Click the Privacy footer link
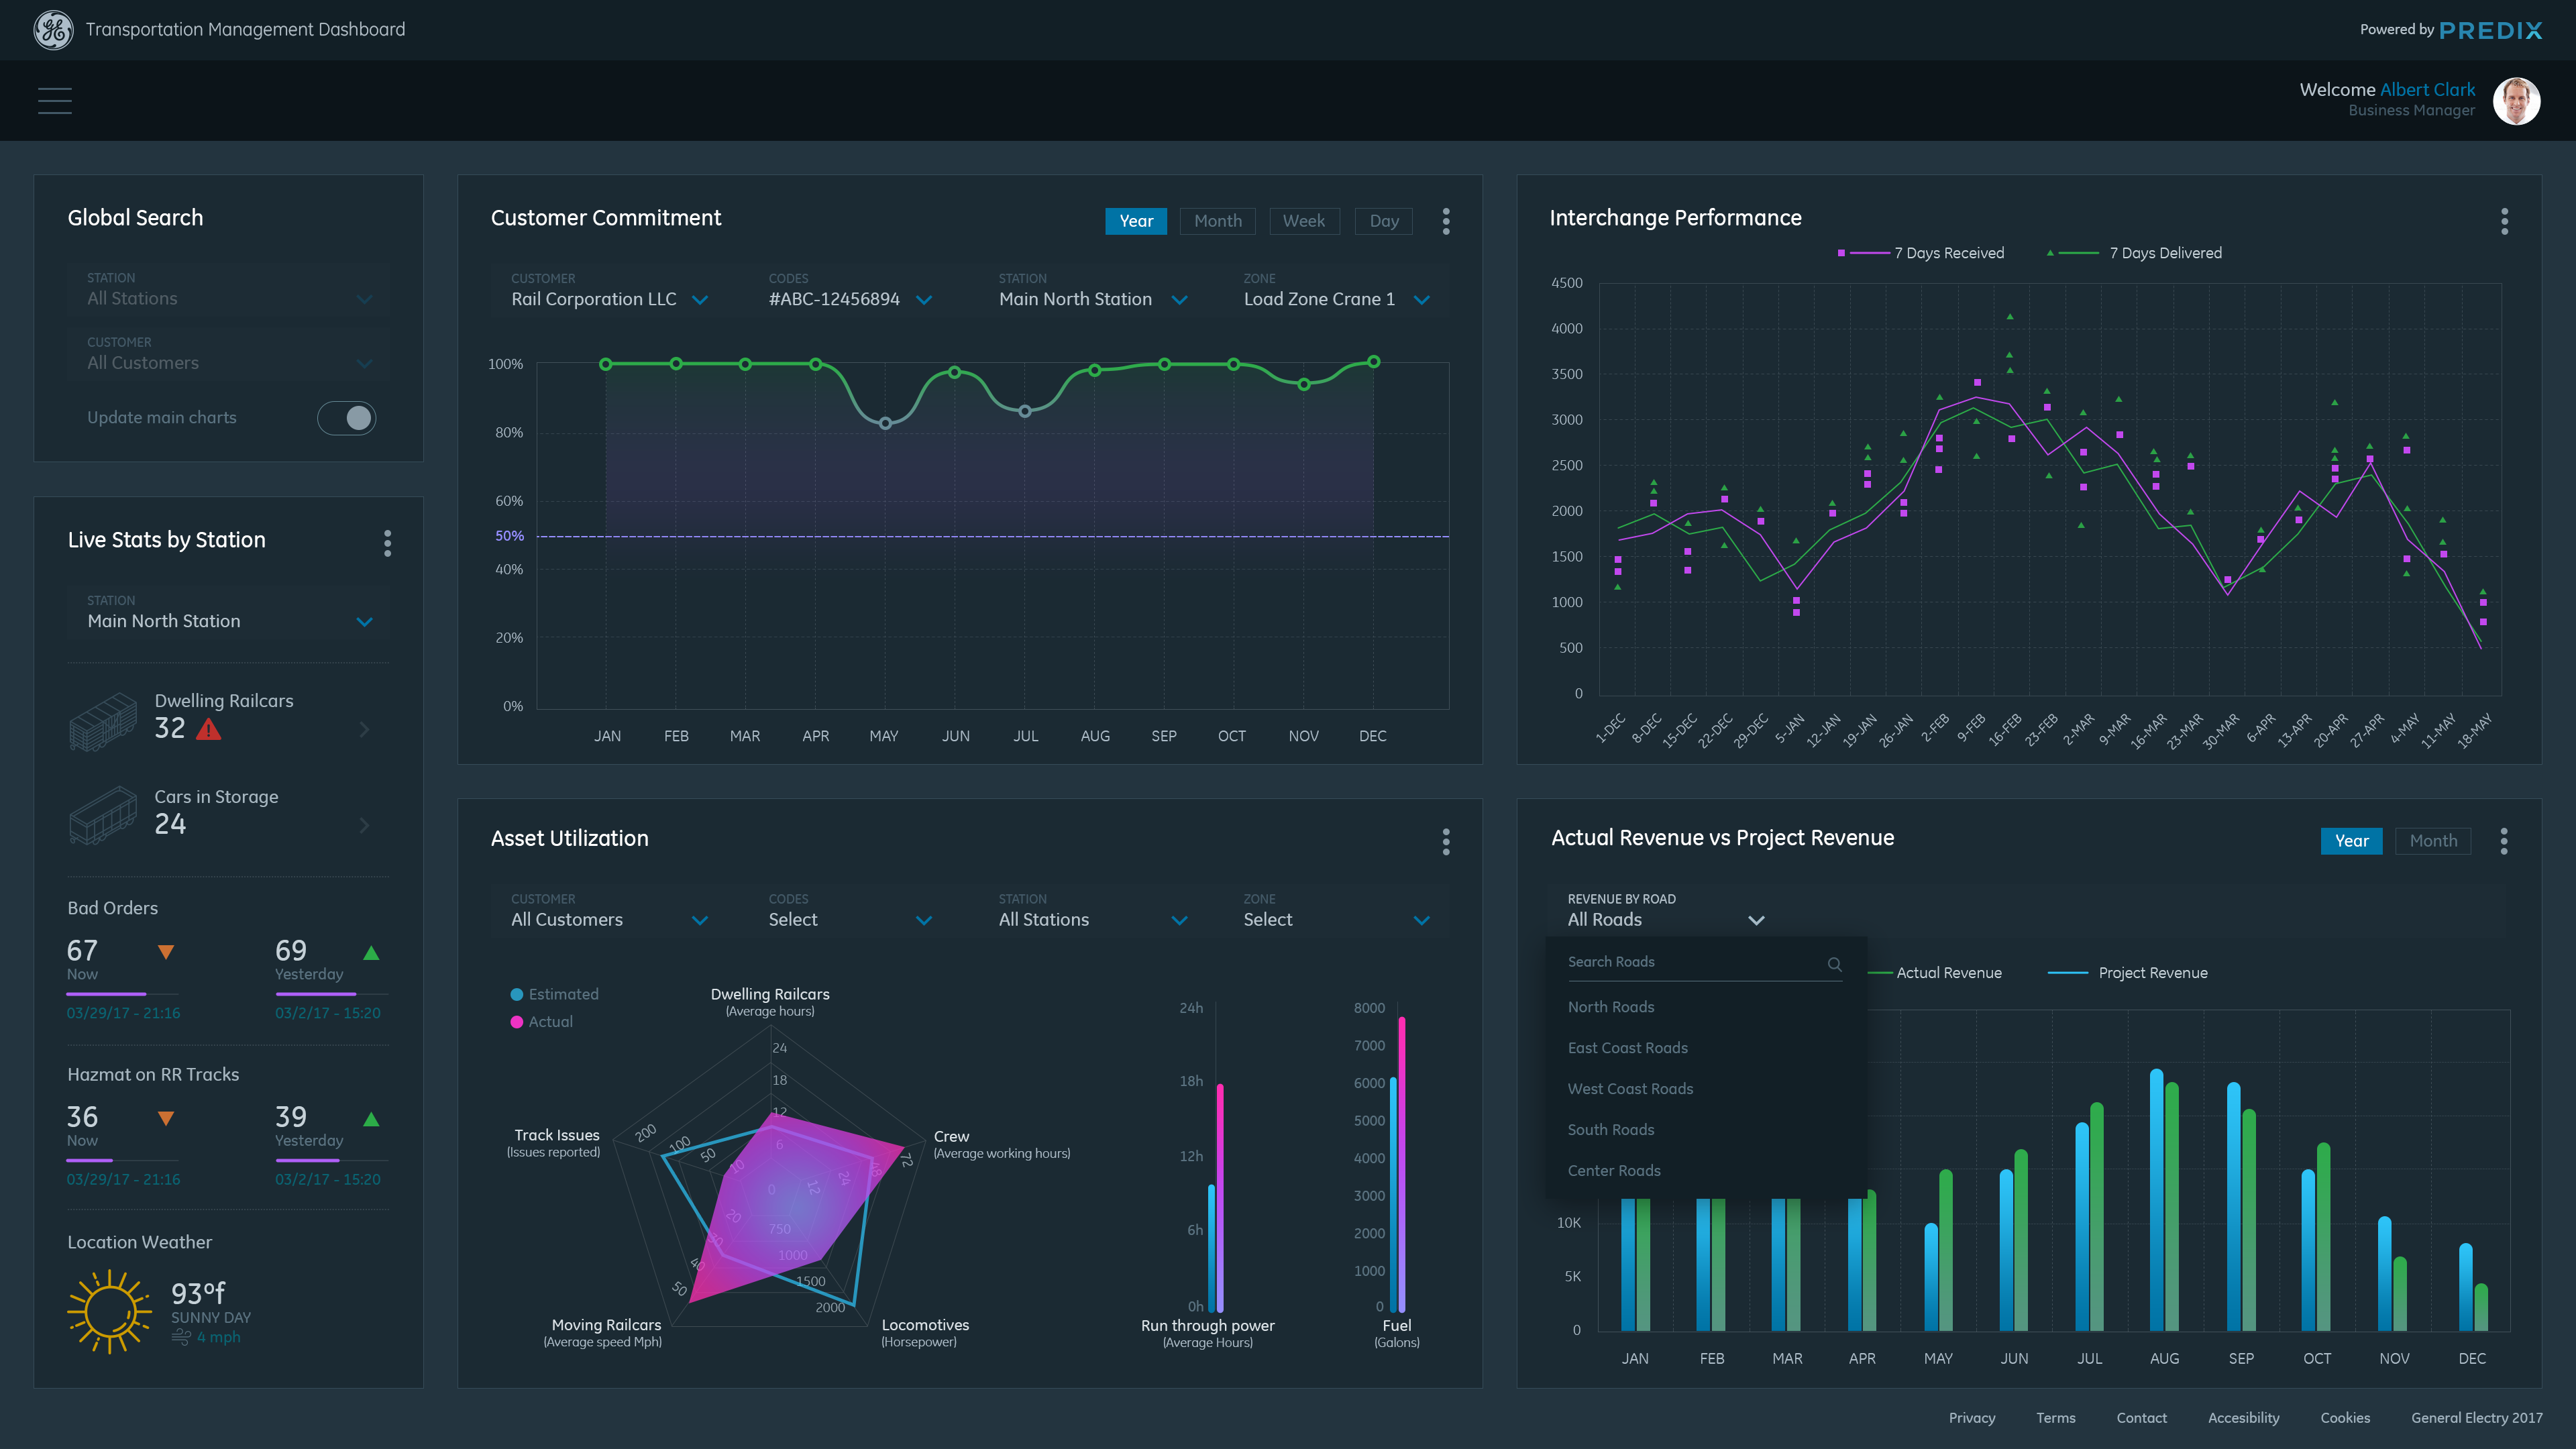2576x1449 pixels. tap(1971, 1418)
